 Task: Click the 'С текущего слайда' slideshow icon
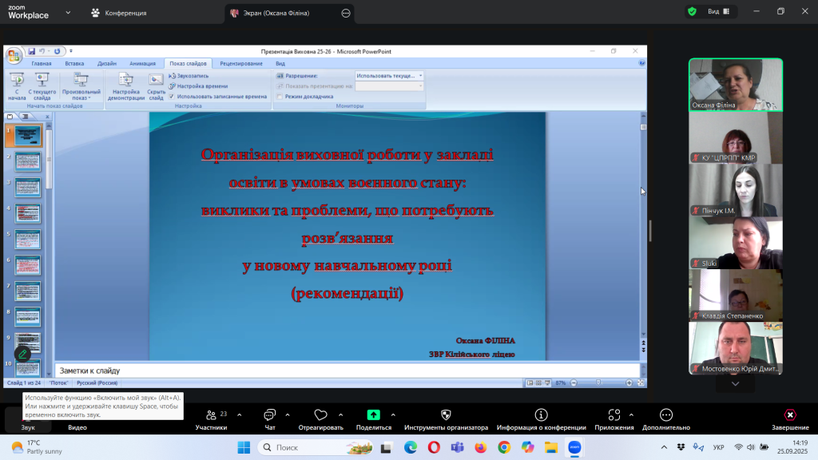(42, 84)
